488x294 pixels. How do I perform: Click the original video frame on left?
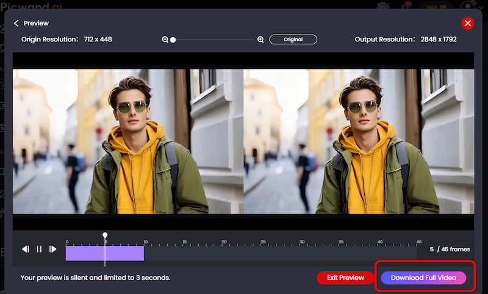(128, 141)
